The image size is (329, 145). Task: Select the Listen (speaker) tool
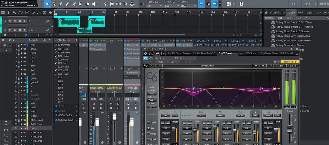94,4
